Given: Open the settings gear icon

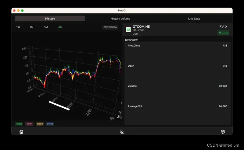Looking at the screenshot, I should [223, 132].
